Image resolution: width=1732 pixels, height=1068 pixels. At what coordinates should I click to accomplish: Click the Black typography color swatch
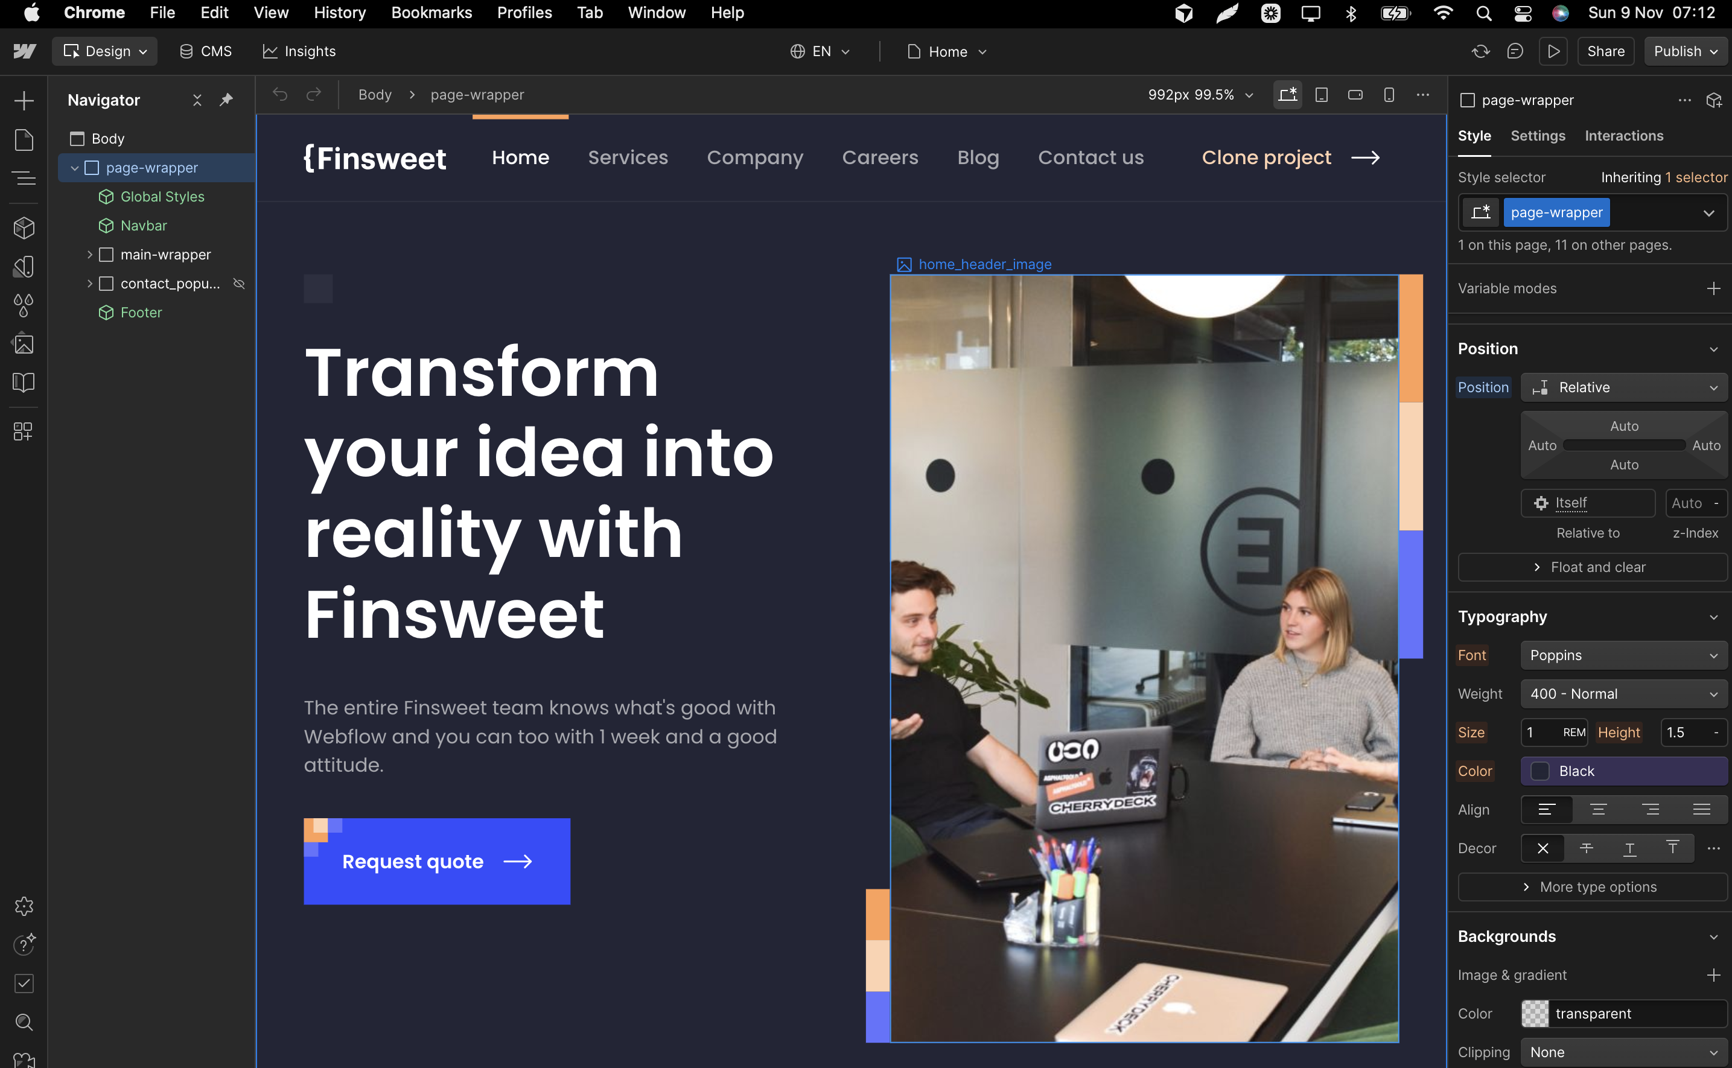[x=1540, y=771]
